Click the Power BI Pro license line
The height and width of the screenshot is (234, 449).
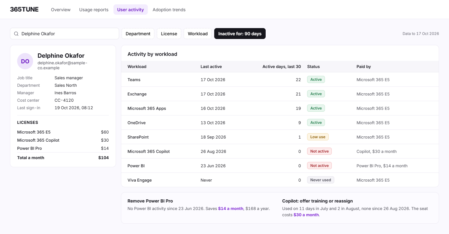(x=63, y=148)
